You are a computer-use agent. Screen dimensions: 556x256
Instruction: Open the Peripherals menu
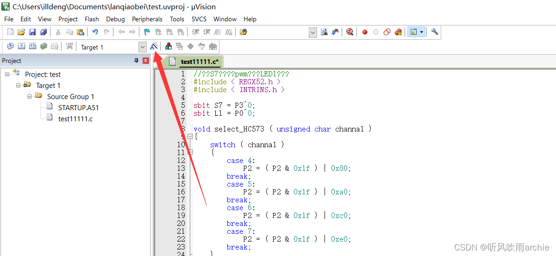coord(147,19)
